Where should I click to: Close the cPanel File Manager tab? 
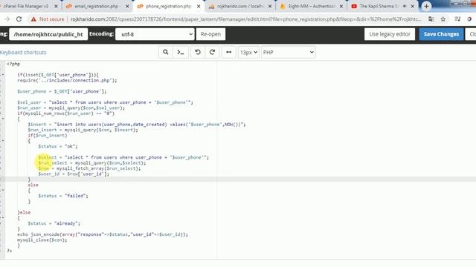click(x=56, y=6)
